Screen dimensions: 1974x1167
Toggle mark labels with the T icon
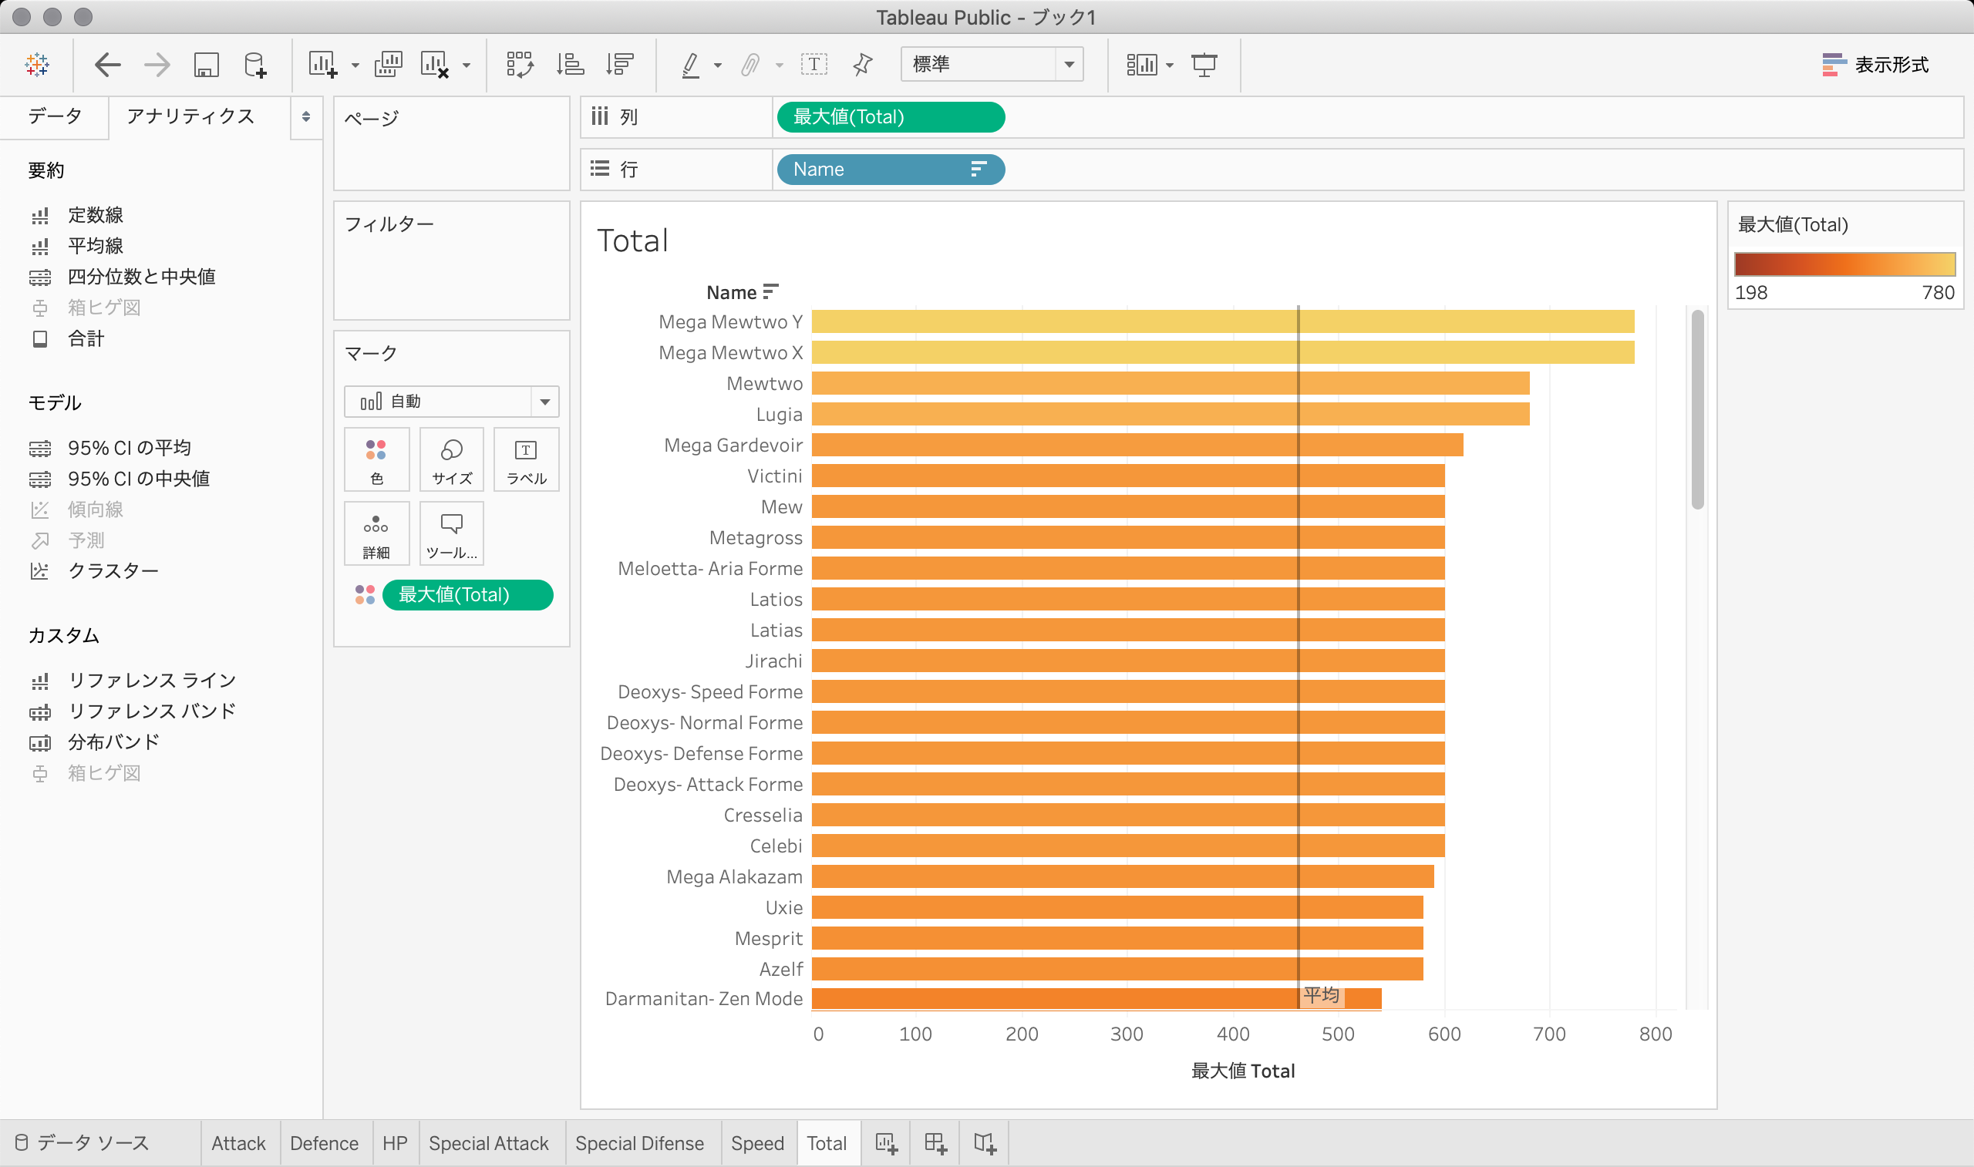(x=814, y=65)
